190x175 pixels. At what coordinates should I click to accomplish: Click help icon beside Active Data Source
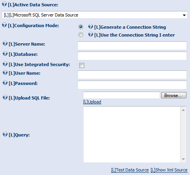click(x=4, y=4)
